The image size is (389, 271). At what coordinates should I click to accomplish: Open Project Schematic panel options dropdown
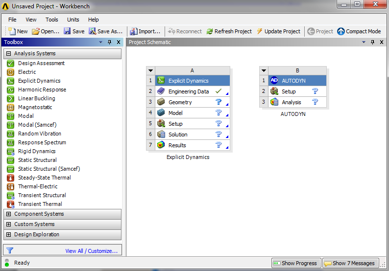tap(364, 42)
